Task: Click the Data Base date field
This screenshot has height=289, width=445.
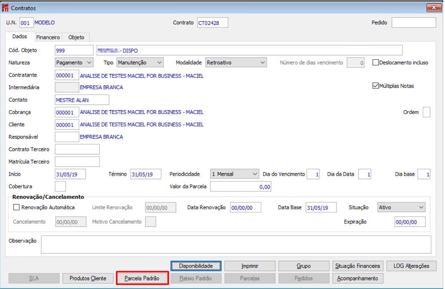Action: pos(321,208)
